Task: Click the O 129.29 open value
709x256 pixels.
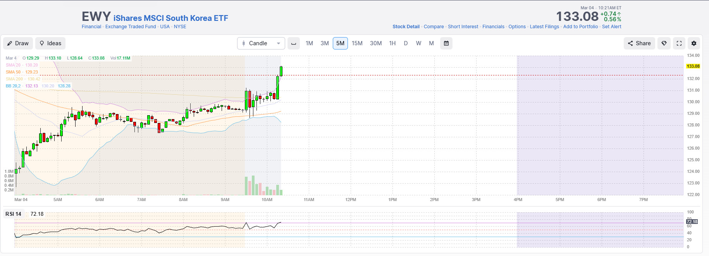Action: coord(31,58)
